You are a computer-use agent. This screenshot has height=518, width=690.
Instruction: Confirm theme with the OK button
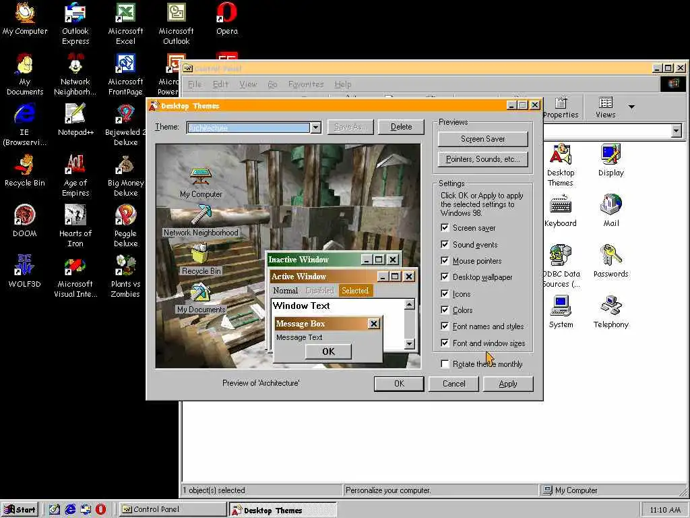tap(399, 384)
